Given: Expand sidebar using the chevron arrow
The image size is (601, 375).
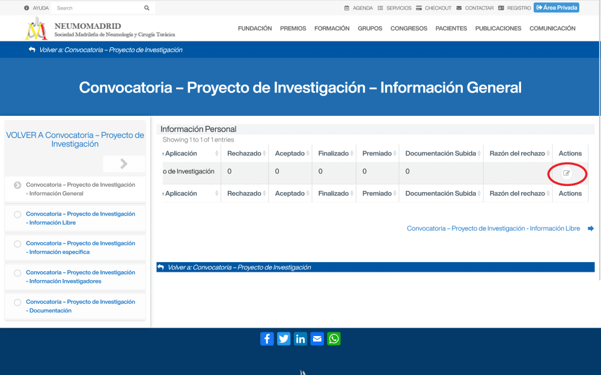Looking at the screenshot, I should click(x=124, y=164).
